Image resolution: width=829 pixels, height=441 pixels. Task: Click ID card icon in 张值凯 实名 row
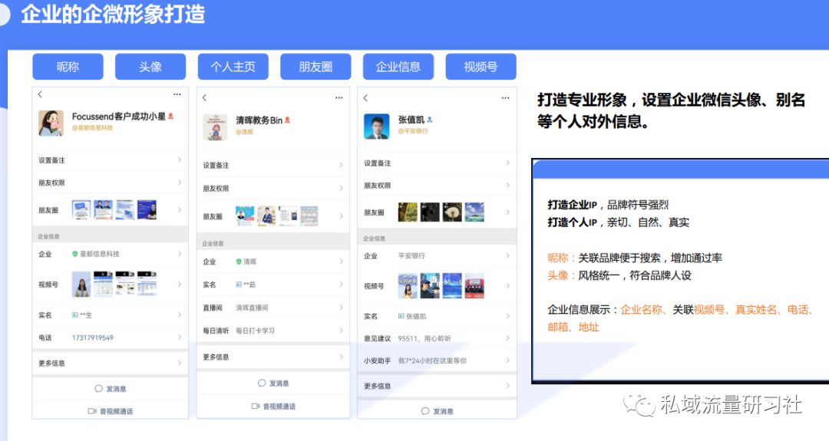(x=401, y=316)
